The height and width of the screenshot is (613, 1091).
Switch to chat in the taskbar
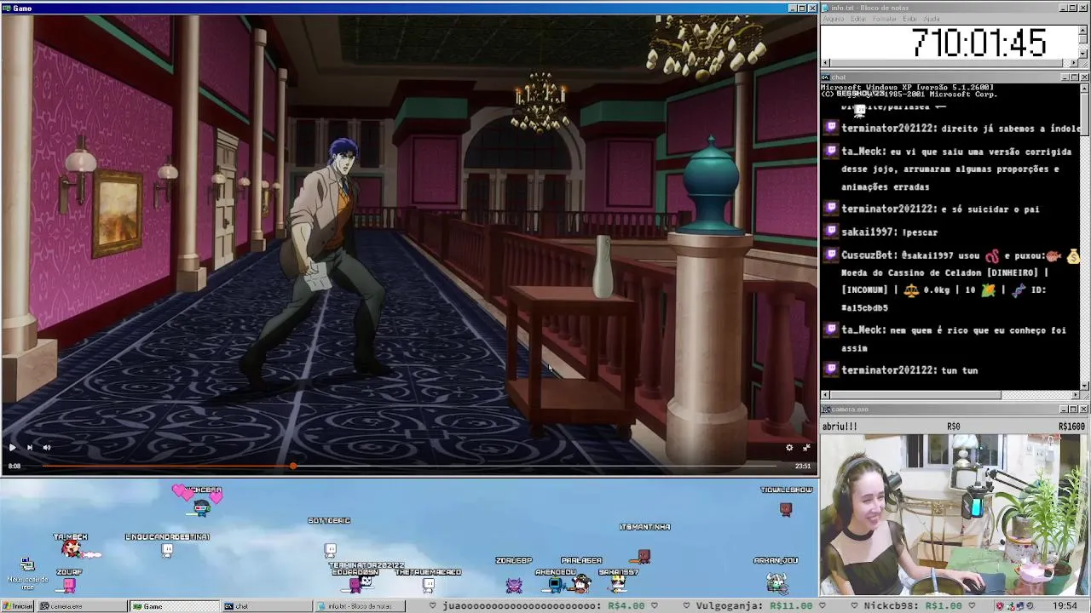266,606
